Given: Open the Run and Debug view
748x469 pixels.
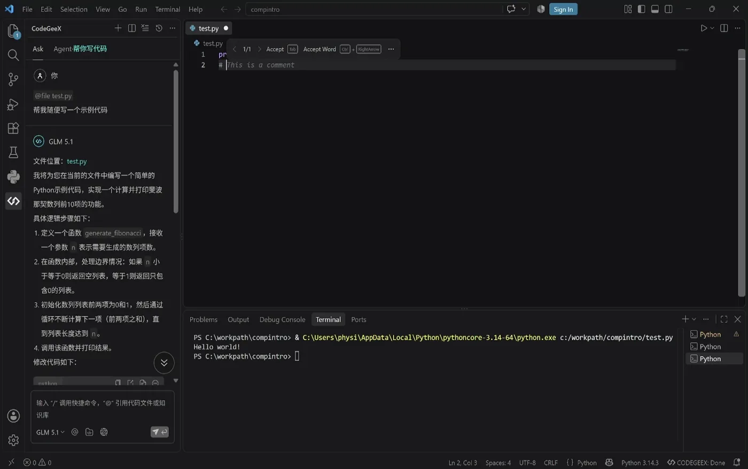Looking at the screenshot, I should click(13, 104).
